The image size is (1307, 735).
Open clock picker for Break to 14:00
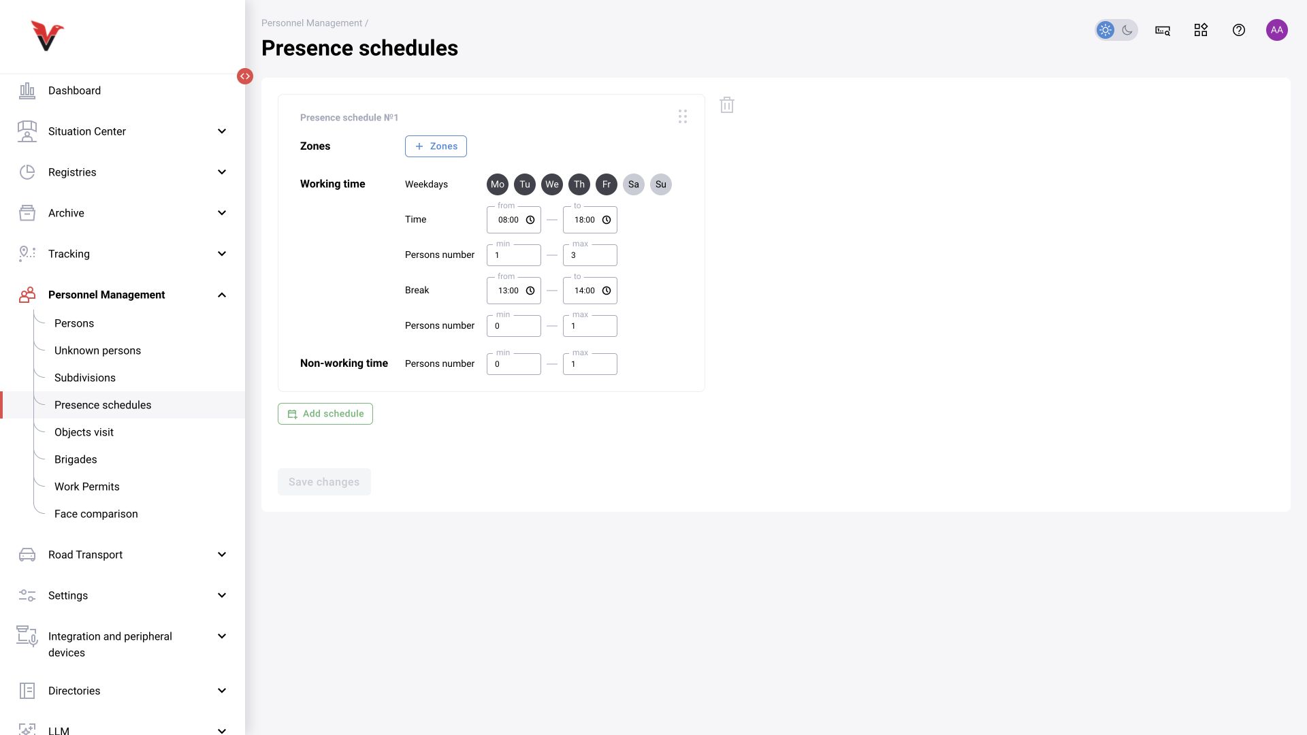pyautogui.click(x=607, y=291)
